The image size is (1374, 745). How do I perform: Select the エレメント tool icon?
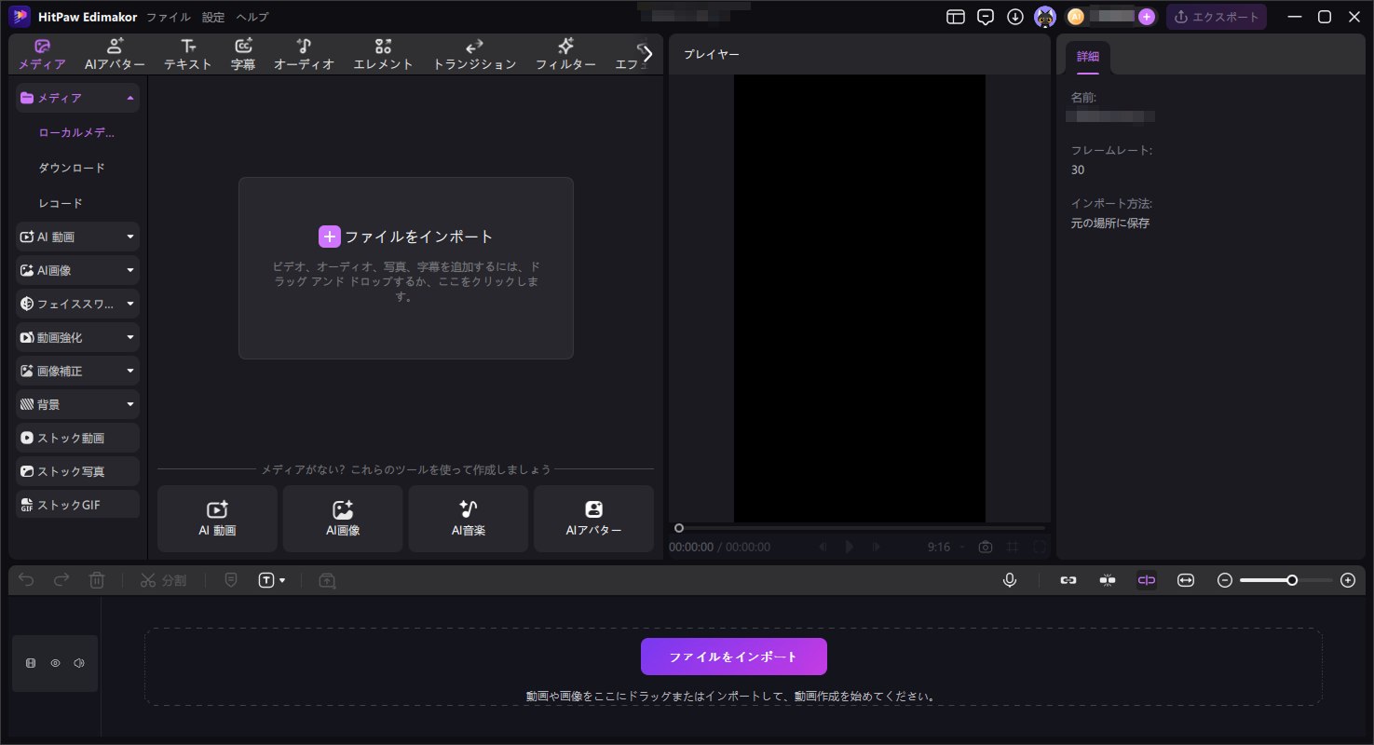[383, 45]
